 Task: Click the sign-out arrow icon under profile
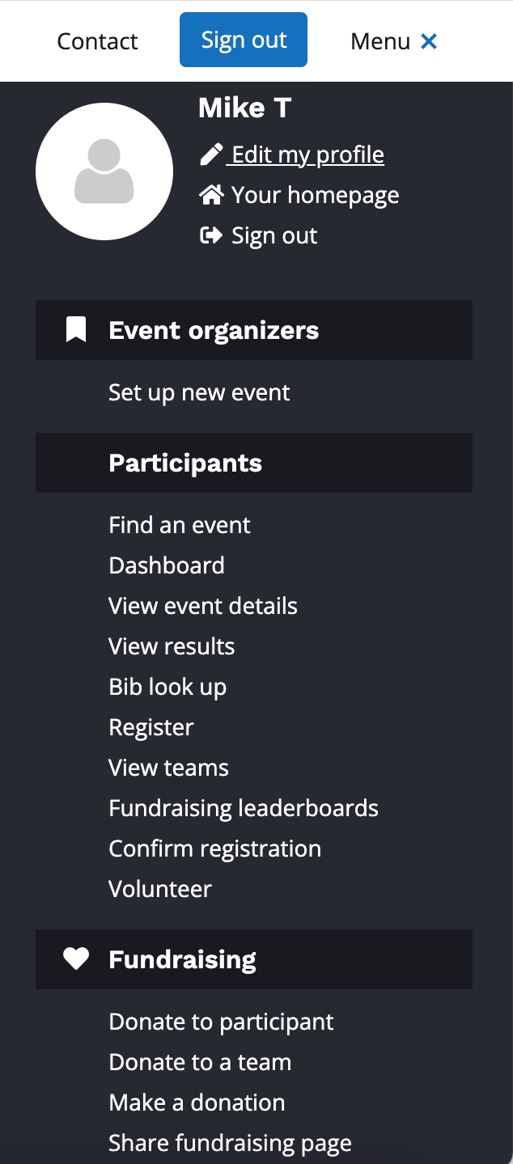point(211,235)
